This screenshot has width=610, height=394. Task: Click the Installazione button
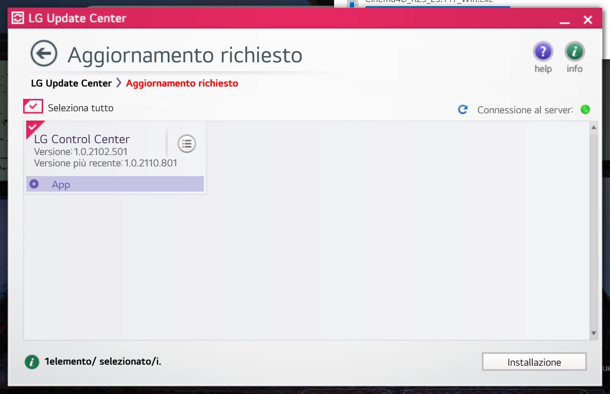tap(534, 362)
